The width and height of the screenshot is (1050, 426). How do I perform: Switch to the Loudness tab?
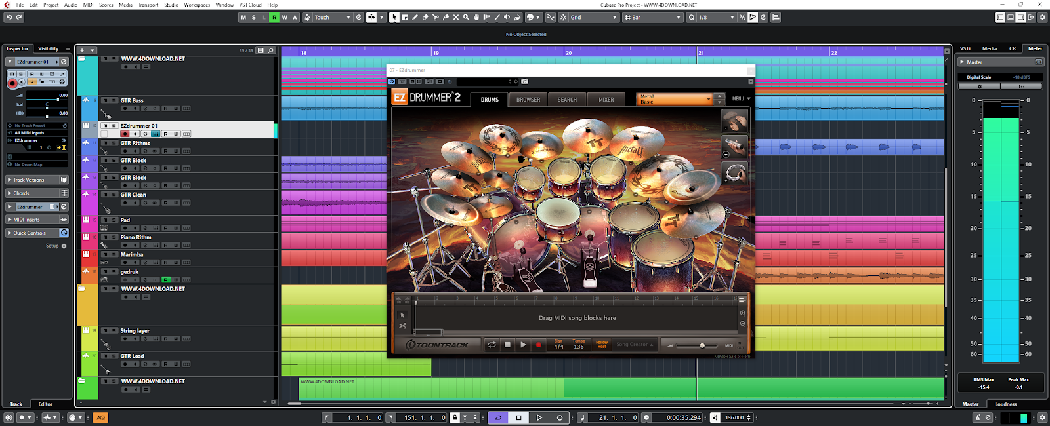[x=1005, y=404]
